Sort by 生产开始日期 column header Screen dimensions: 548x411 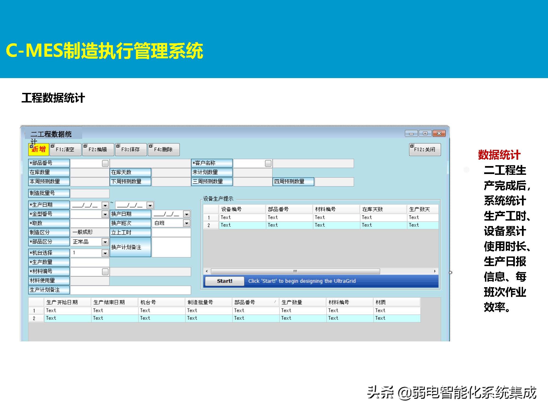click(67, 302)
